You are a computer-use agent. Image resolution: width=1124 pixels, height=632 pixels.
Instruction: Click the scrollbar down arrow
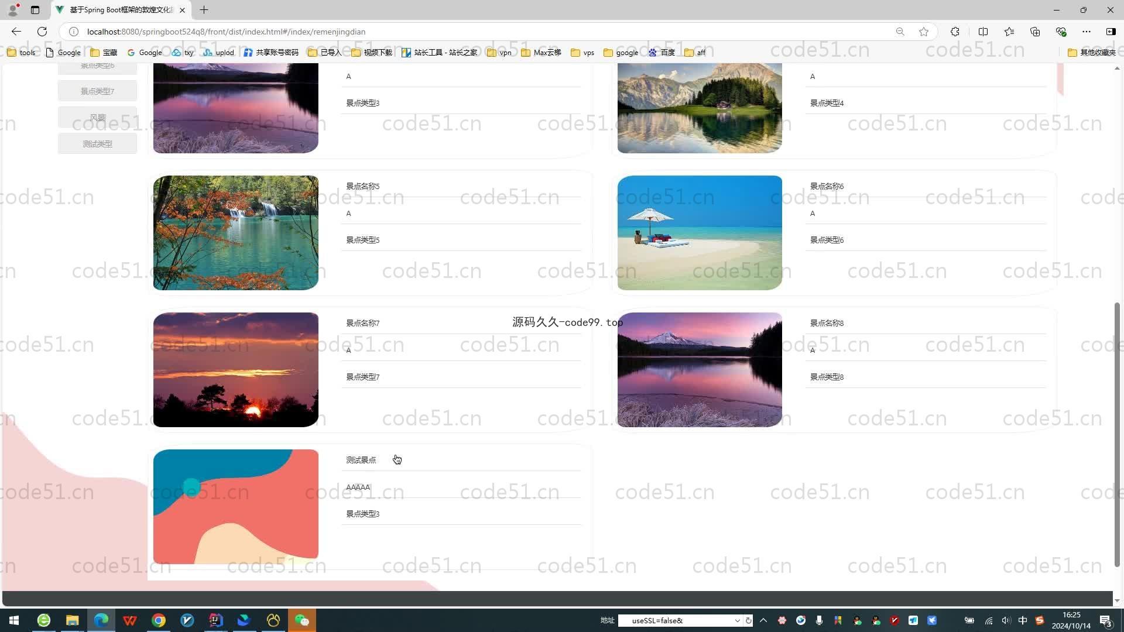click(1117, 600)
